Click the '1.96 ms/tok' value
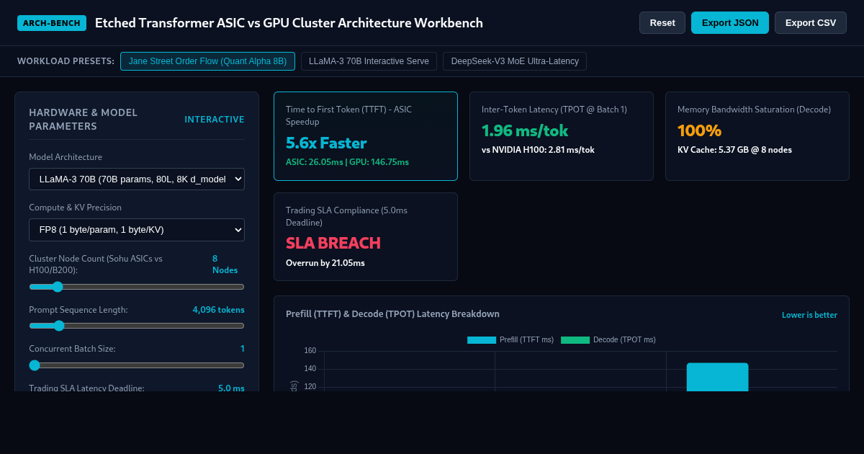Screen dimensions: 864x454 525,130
